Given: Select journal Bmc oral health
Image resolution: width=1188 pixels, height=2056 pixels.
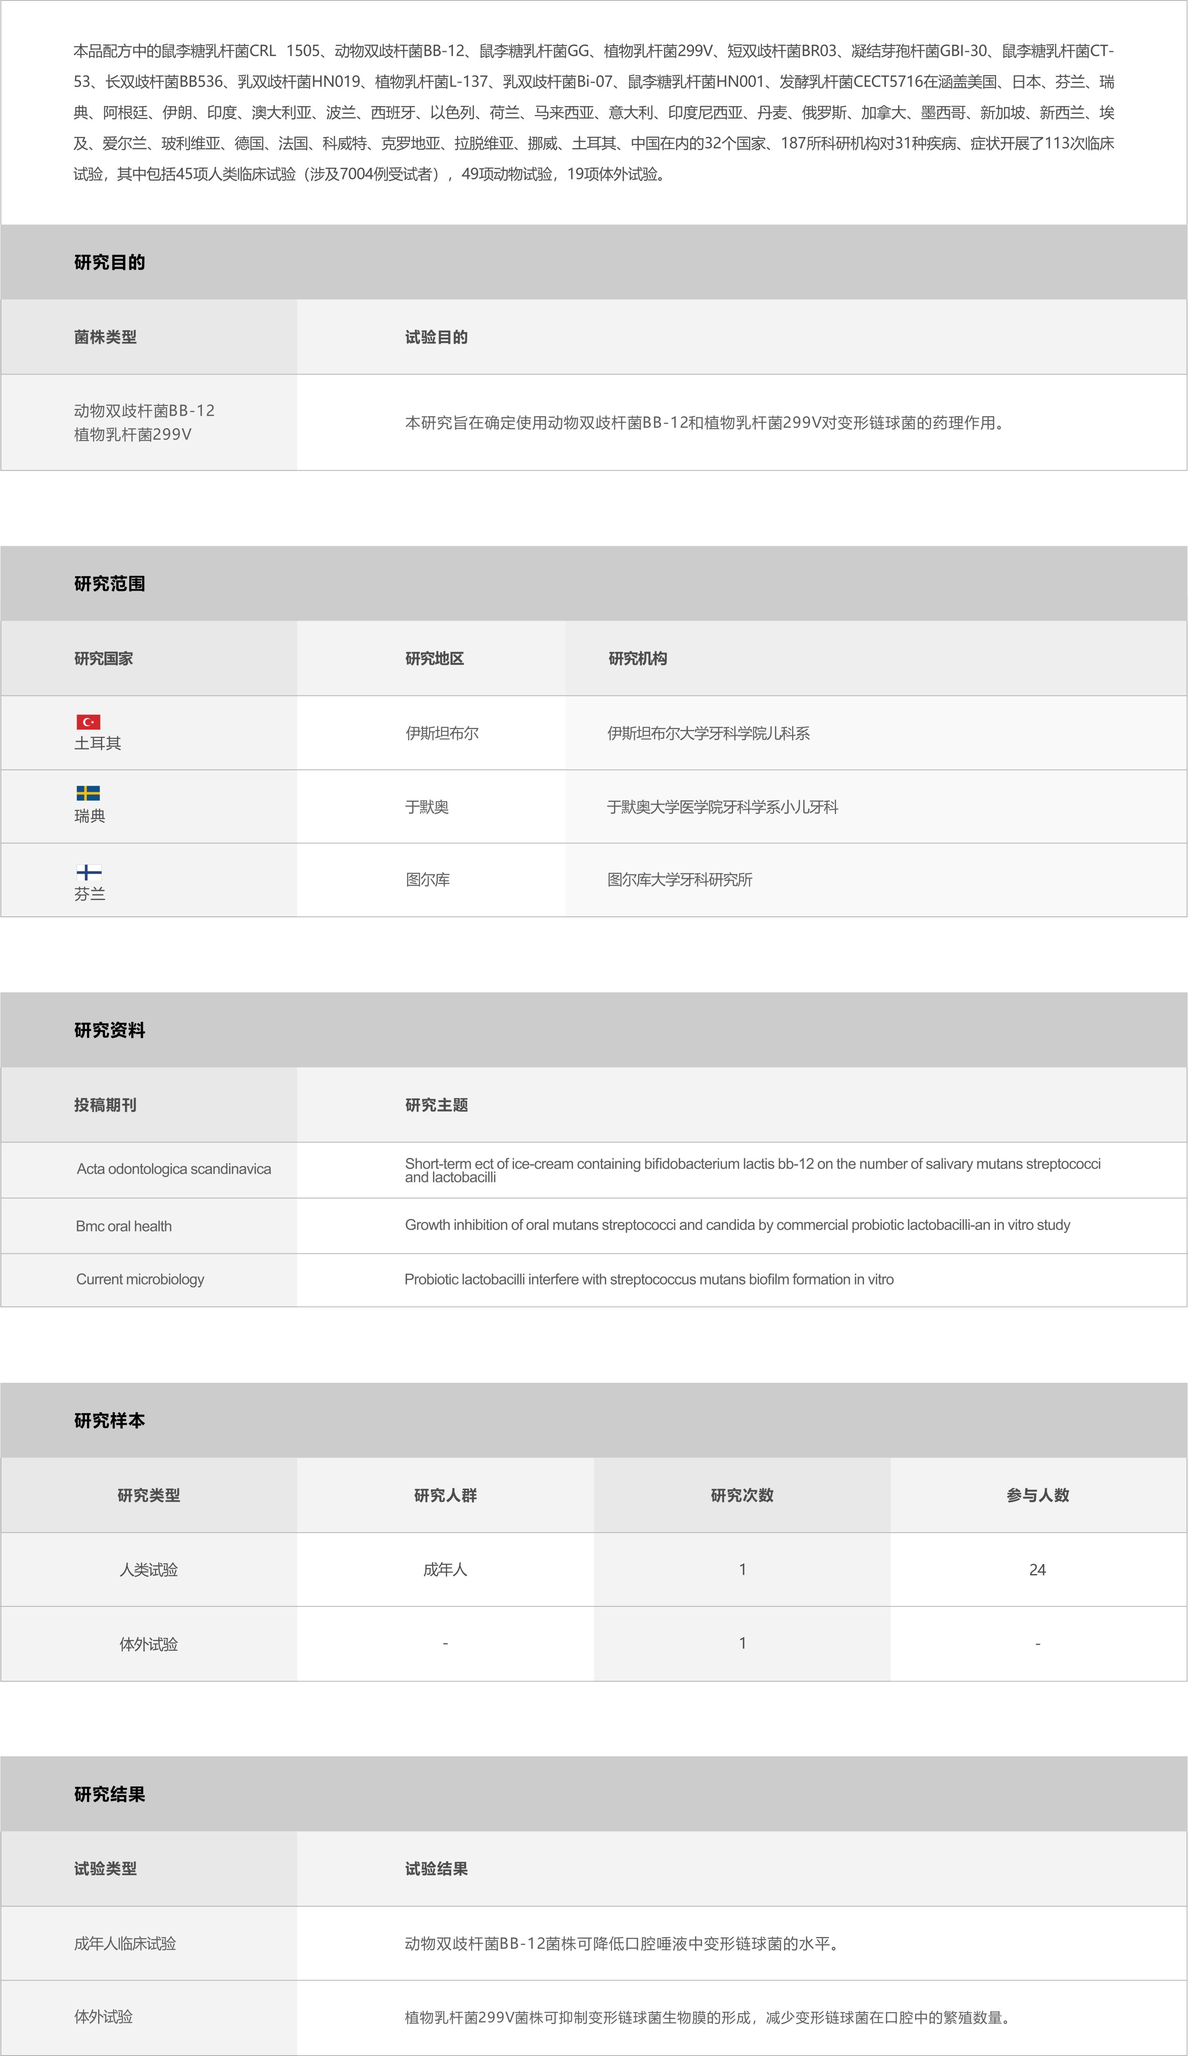Looking at the screenshot, I should pyautogui.click(x=124, y=1226).
